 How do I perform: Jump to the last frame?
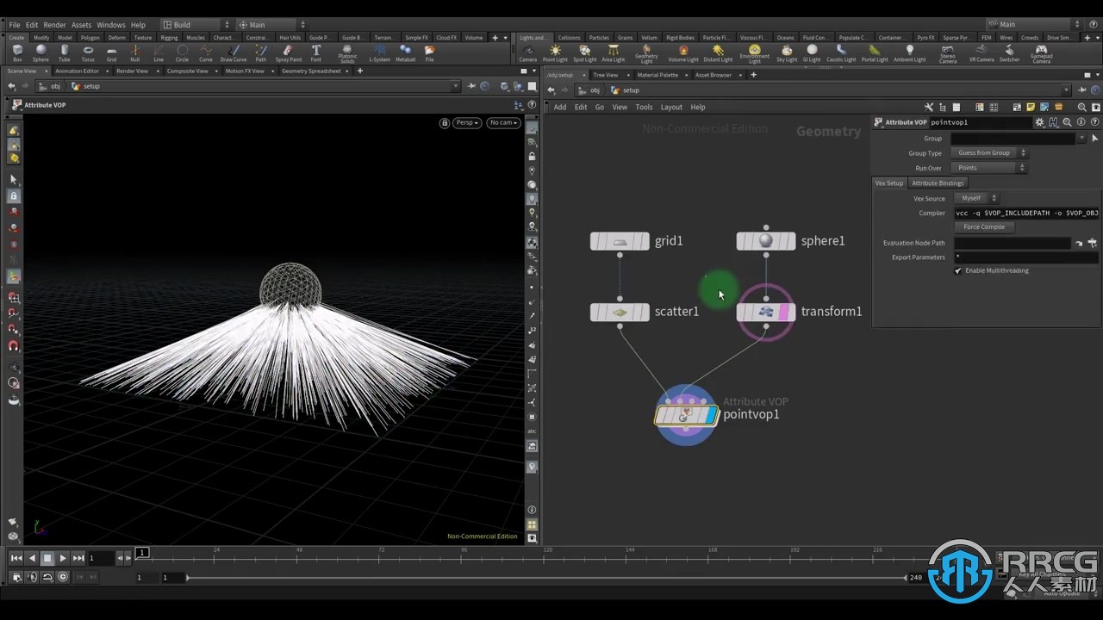(x=78, y=558)
